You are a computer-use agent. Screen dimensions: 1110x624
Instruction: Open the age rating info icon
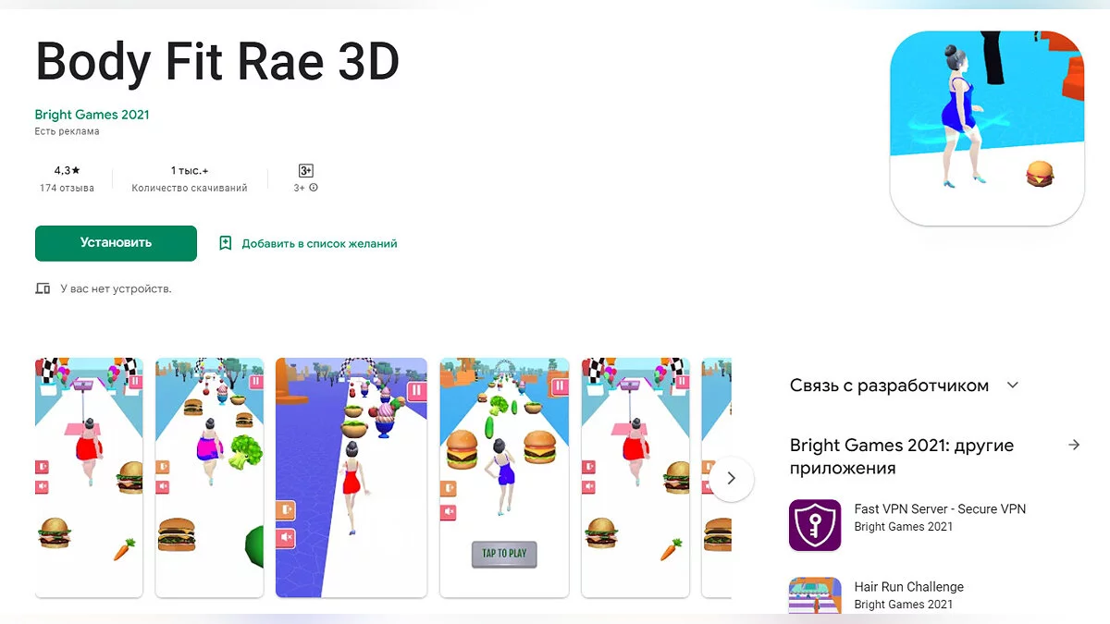click(x=314, y=188)
